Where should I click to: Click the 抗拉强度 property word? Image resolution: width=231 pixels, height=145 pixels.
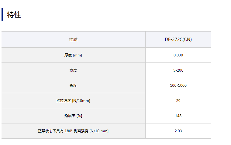(64, 101)
